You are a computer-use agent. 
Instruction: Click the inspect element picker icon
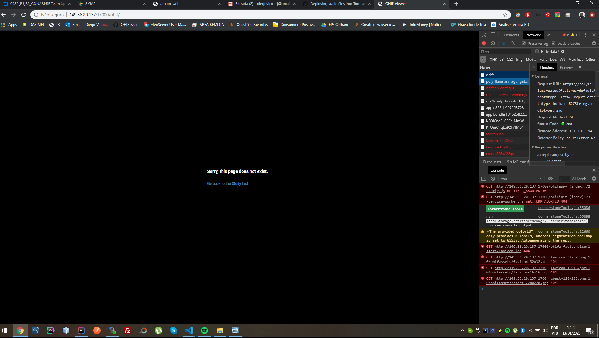click(484, 35)
